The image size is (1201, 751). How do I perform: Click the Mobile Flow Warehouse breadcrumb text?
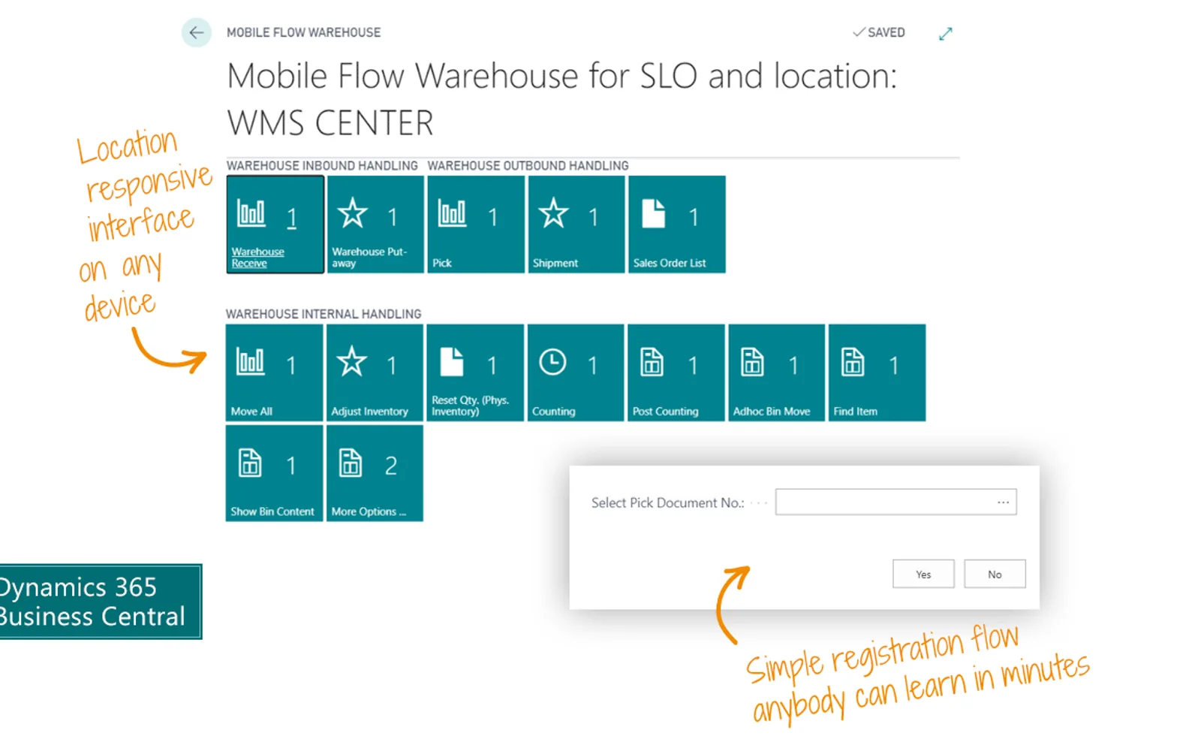click(x=304, y=32)
